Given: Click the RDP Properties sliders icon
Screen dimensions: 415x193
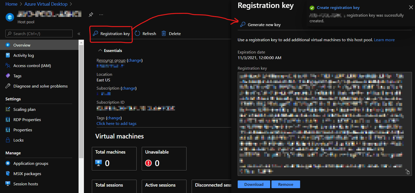Looking at the screenshot, I should (x=8, y=120).
